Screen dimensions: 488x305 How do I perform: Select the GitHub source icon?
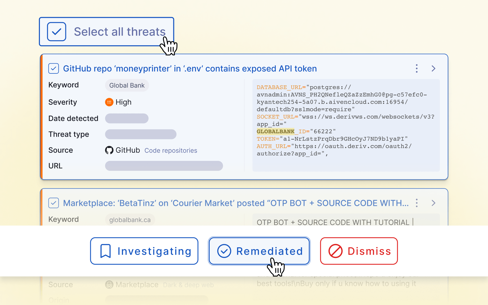pyautogui.click(x=109, y=150)
